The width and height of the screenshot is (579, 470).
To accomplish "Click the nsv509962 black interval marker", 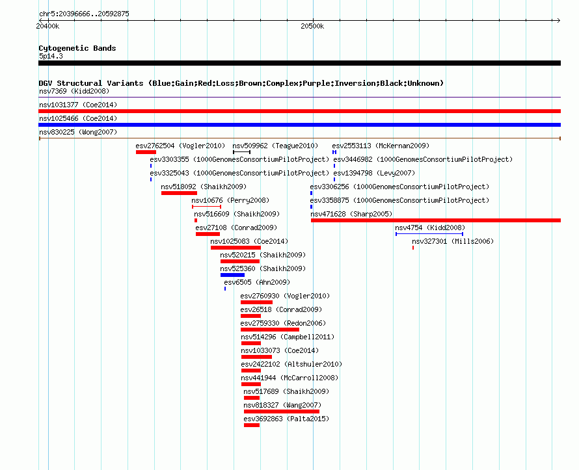I will [241, 152].
